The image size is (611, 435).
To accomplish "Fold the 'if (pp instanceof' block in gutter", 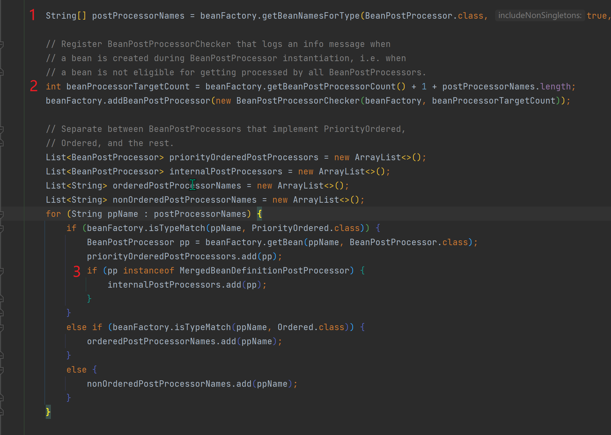I will pyautogui.click(x=2, y=271).
